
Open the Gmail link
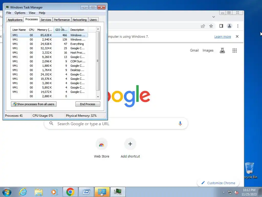pos(194,51)
